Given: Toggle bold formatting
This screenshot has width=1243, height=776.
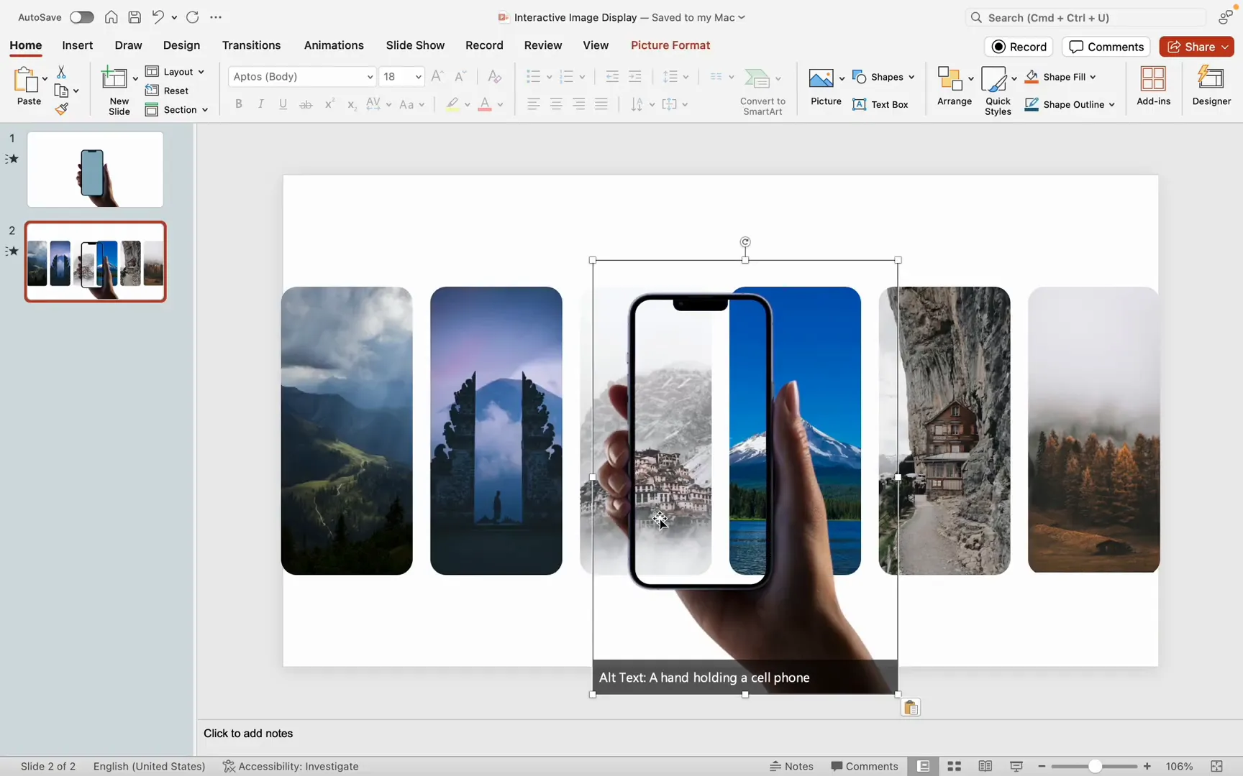Looking at the screenshot, I should coord(239,105).
